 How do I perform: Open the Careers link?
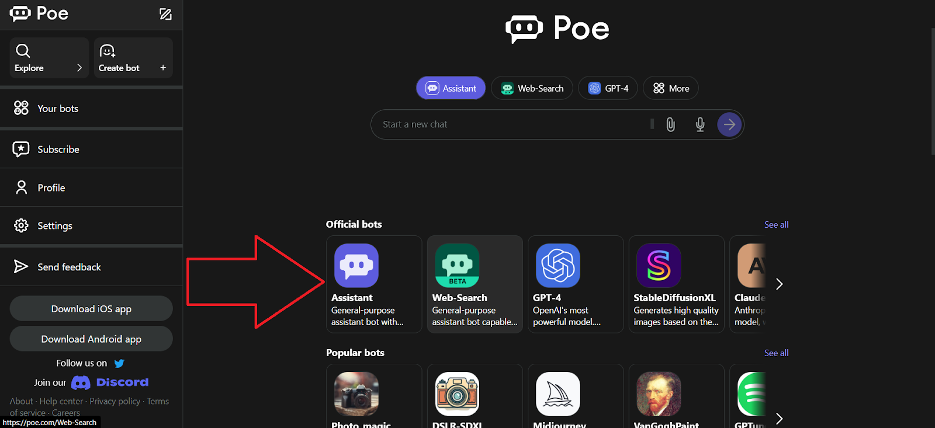point(65,413)
